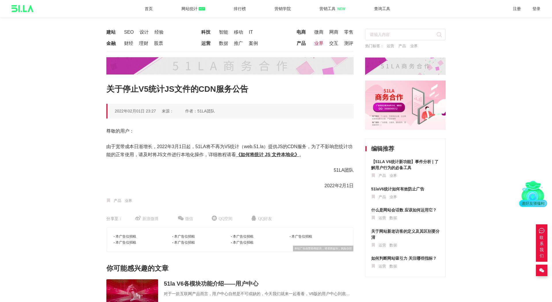Image resolution: width=552 pixels, height=302 pixels.
Task: Click the 业界 tag below the article
Action: point(128,201)
